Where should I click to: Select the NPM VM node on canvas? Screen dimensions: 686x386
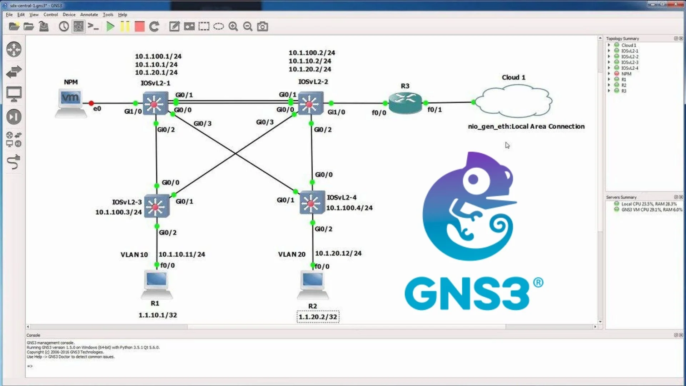click(x=70, y=103)
